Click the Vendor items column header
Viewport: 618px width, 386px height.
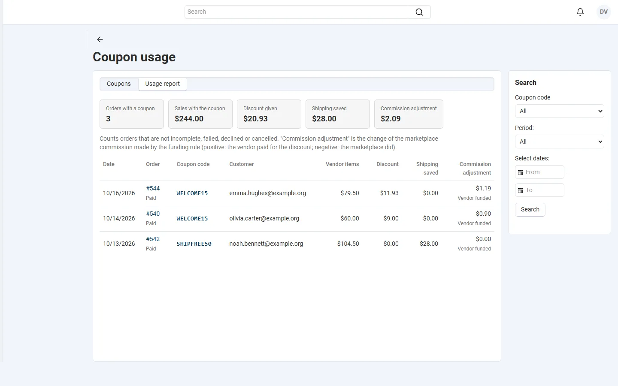[342, 164]
